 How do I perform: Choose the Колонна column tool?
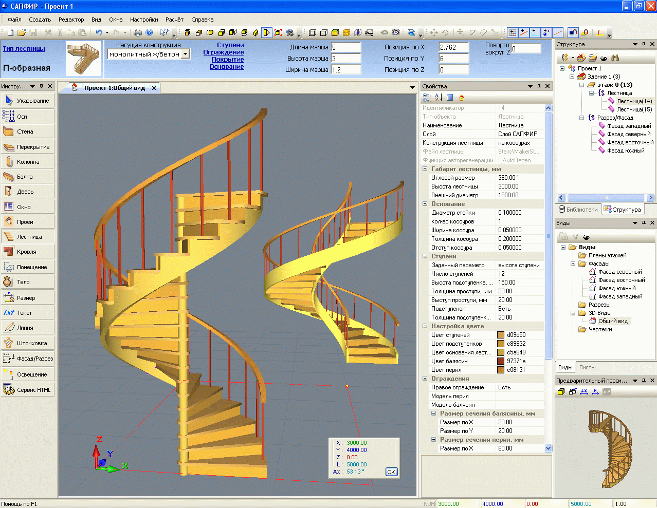pos(28,162)
